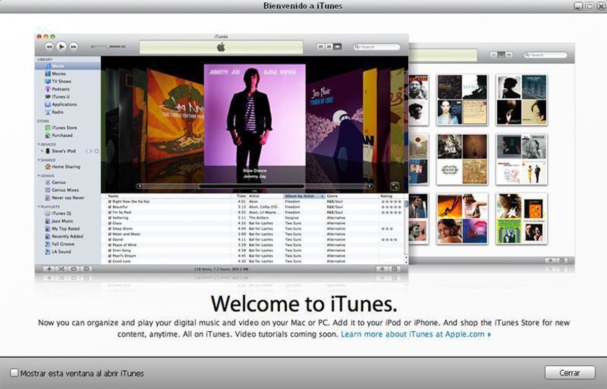Uncheck the song Right Now (Na Na Na)
The image size is (607, 389).
click(x=109, y=202)
